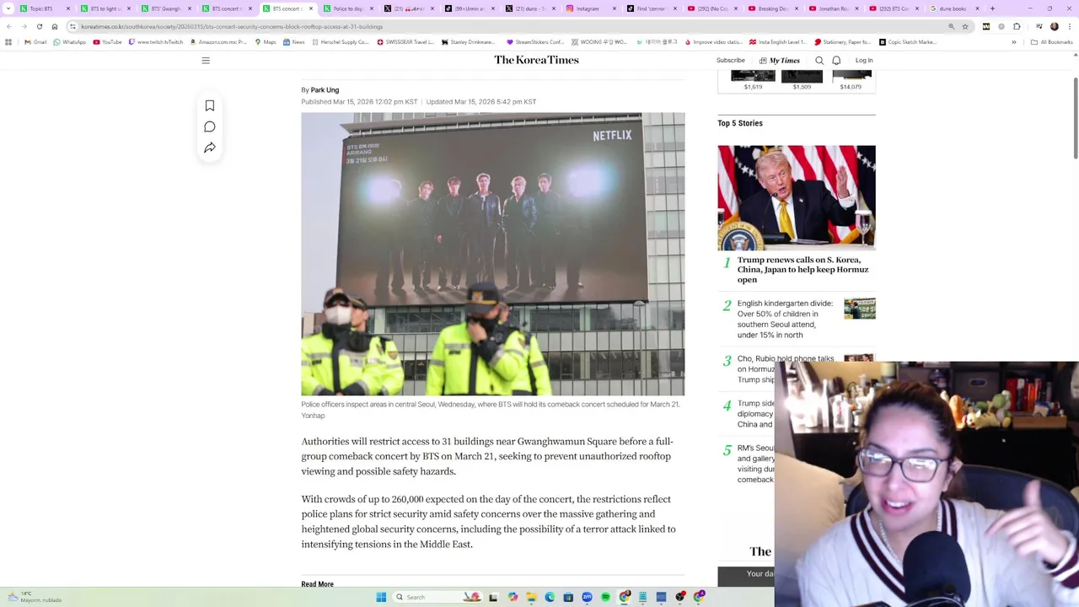
Task: Open Twitch bookmark
Action: [156, 42]
